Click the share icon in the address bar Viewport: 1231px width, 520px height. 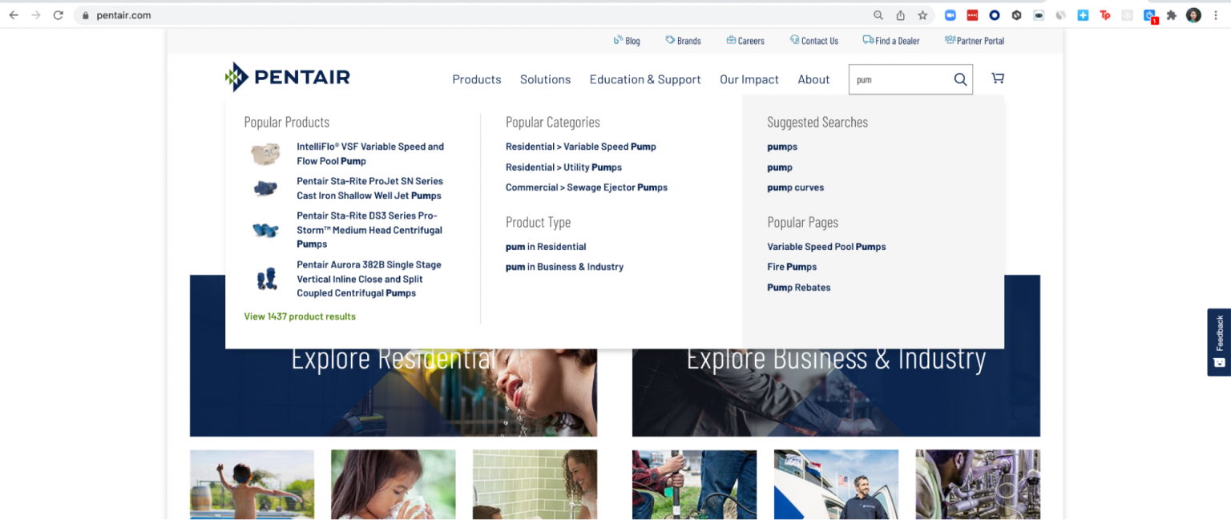click(x=900, y=15)
